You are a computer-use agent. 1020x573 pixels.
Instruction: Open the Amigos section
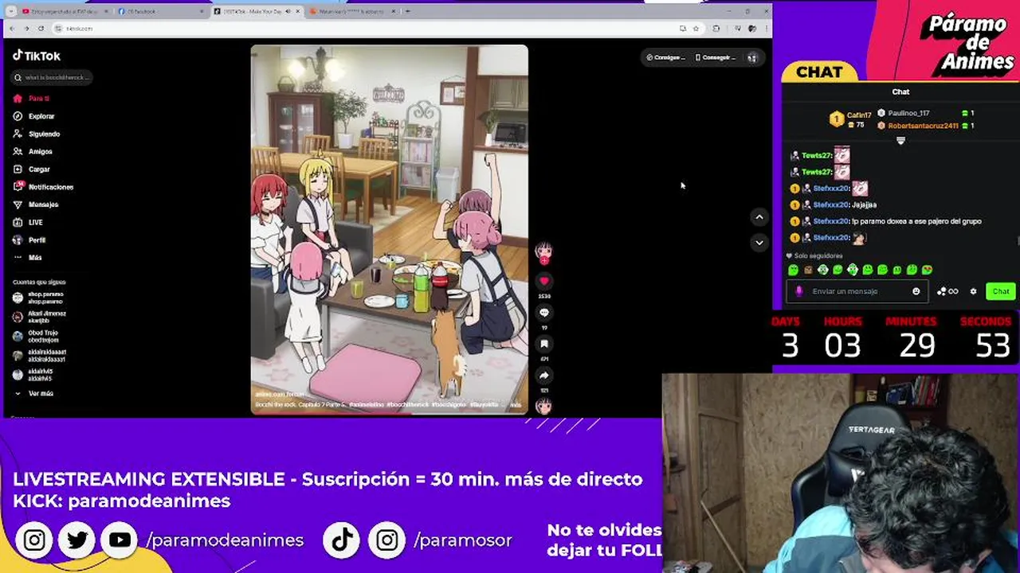33,151
